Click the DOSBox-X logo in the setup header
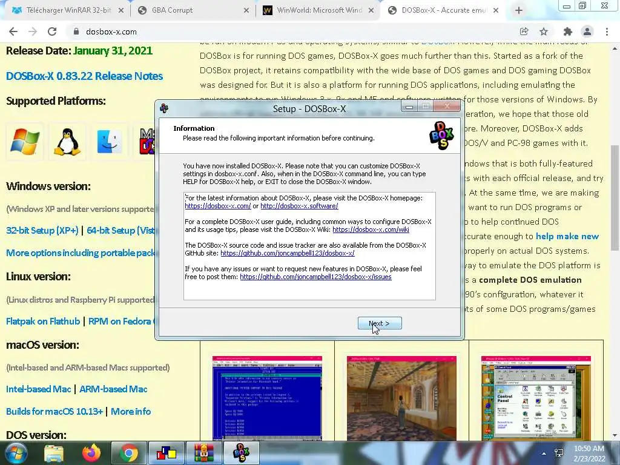The width and height of the screenshot is (620, 465). [441, 136]
